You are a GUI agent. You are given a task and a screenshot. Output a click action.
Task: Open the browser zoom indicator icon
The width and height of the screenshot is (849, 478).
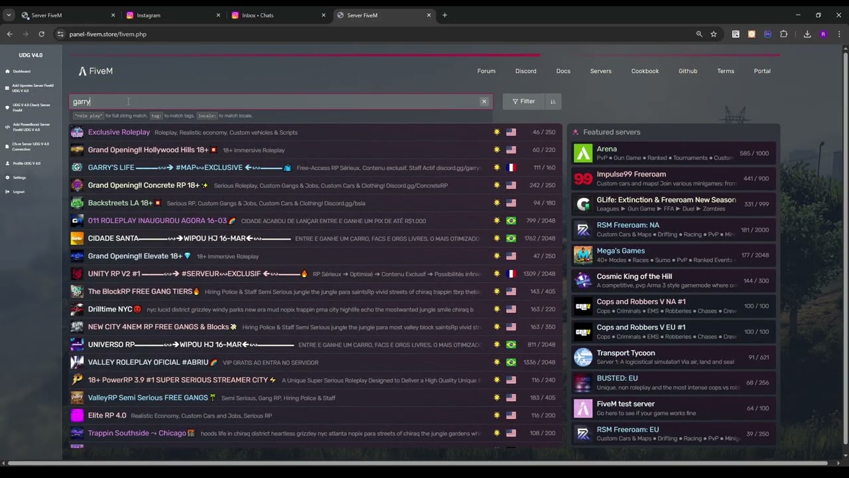(x=699, y=34)
